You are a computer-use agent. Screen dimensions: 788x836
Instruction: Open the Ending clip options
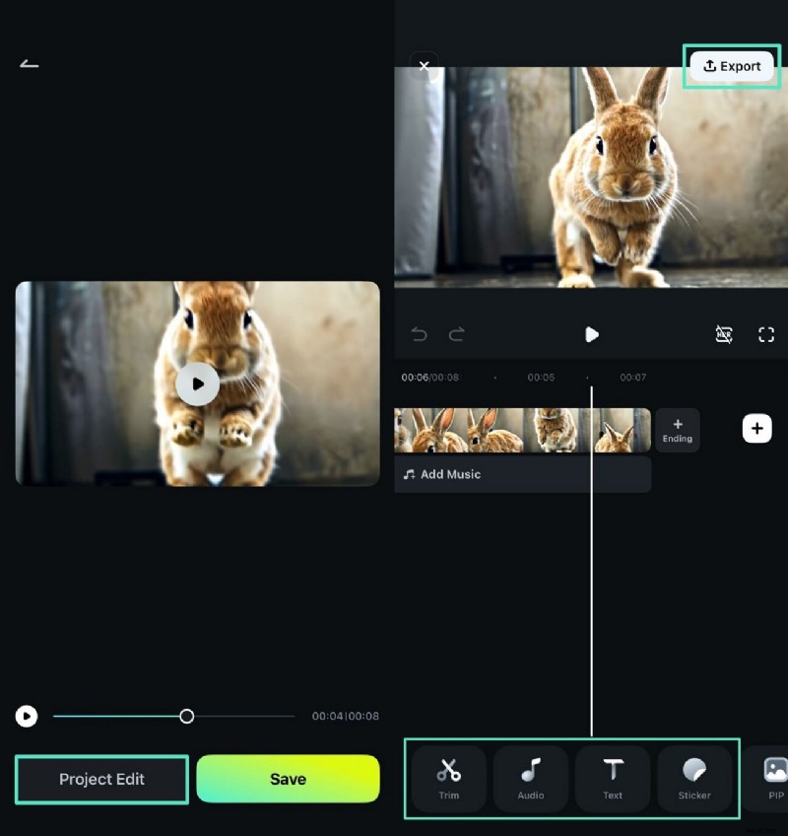click(x=678, y=428)
